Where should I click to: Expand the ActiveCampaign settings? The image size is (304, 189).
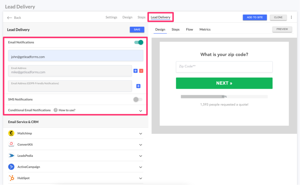pyautogui.click(x=140, y=167)
